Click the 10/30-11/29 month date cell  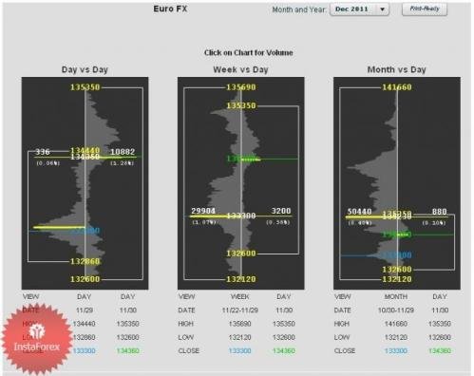(x=396, y=310)
